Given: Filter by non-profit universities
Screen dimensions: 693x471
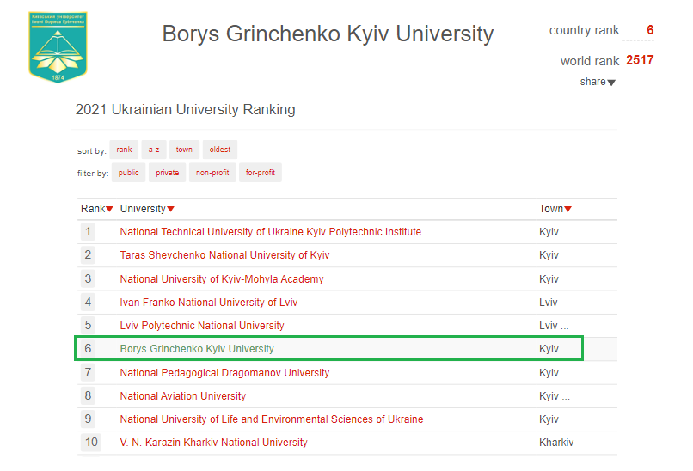Looking at the screenshot, I should [x=212, y=173].
